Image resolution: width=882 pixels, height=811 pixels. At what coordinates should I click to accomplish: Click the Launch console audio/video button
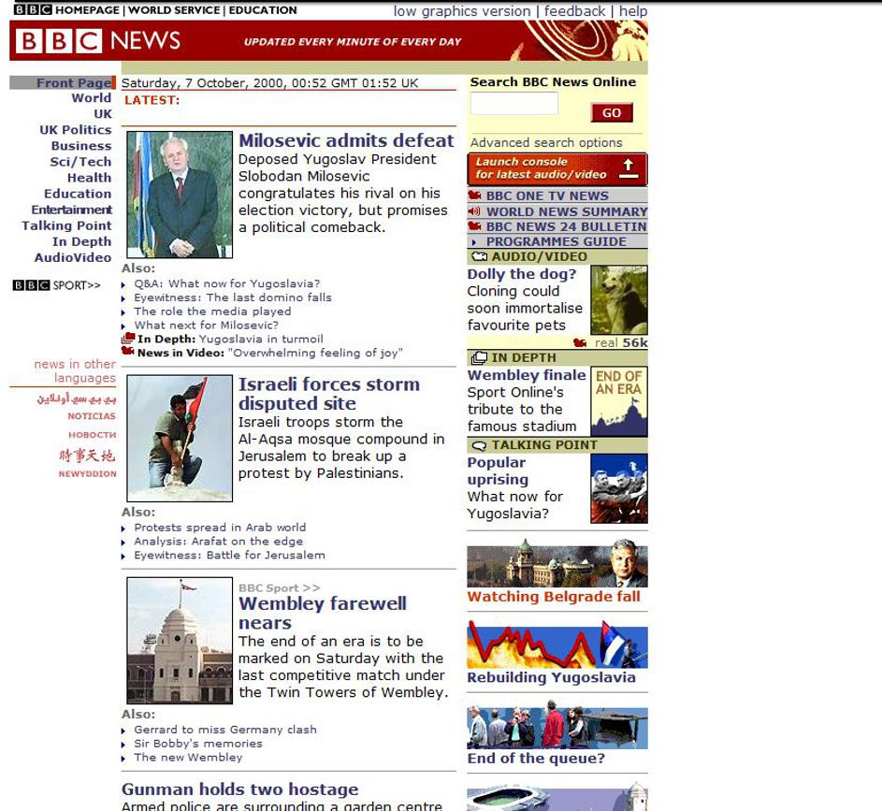[x=557, y=169]
